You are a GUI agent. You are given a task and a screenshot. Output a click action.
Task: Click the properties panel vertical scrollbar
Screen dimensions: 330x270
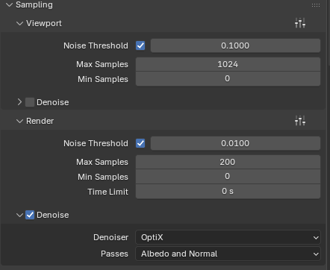329,32
